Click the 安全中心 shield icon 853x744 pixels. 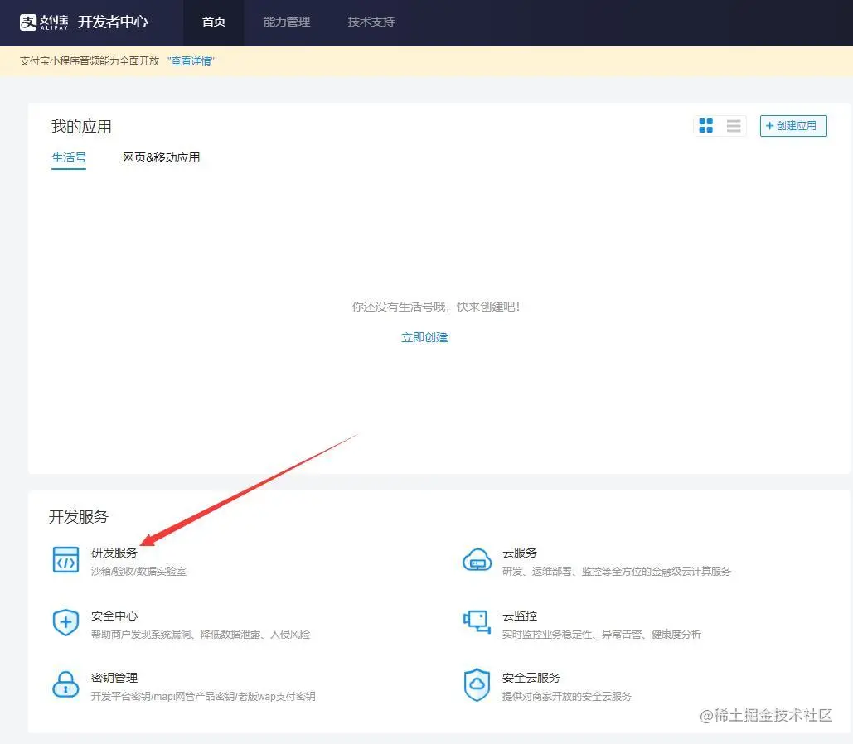point(65,622)
